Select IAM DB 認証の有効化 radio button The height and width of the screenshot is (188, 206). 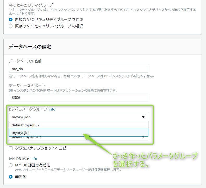(x=11, y=165)
